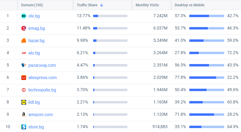Click the 1.946M monthly visits value
The image size is (241, 132).
pyautogui.click(x=160, y=90)
